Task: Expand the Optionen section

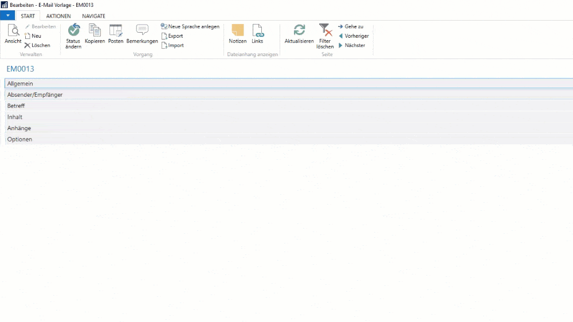Action: coord(289,139)
